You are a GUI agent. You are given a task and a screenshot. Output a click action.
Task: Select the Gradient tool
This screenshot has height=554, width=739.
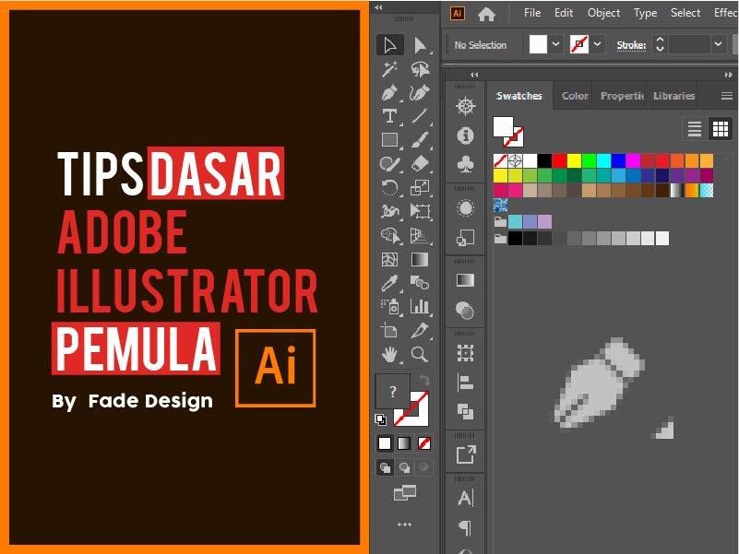[x=422, y=258]
